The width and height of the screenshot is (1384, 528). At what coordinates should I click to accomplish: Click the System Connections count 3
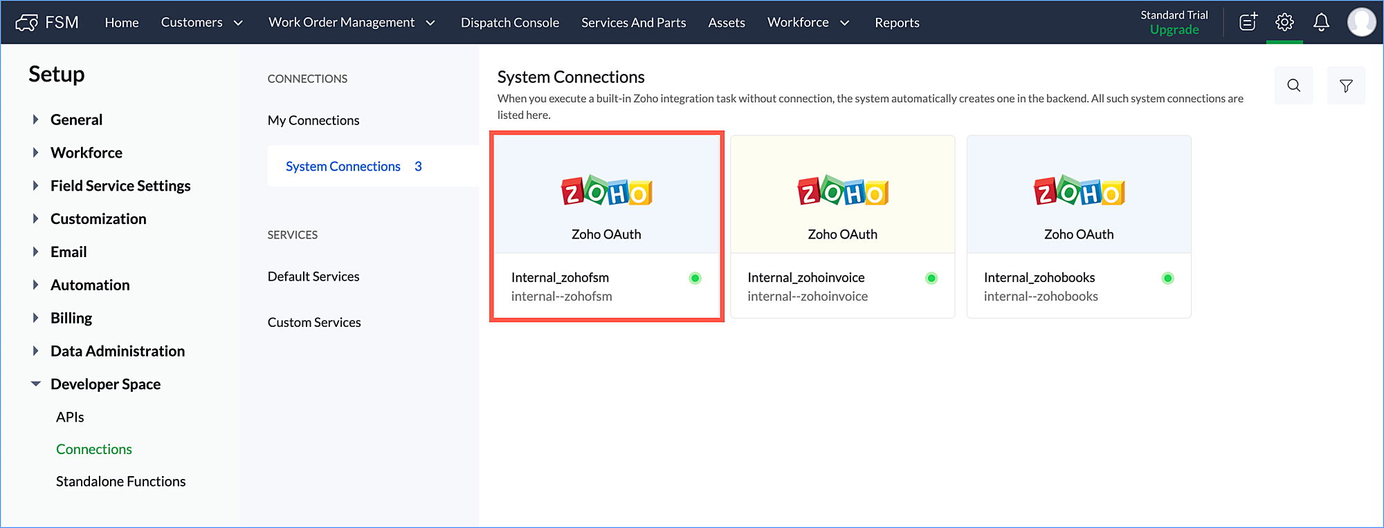[x=418, y=167]
